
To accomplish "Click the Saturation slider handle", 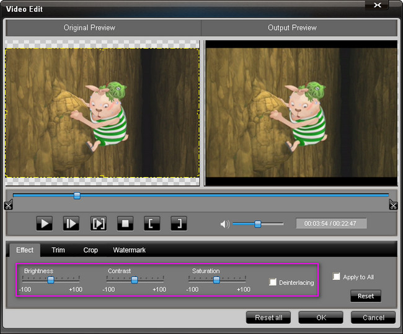I will (x=216, y=280).
